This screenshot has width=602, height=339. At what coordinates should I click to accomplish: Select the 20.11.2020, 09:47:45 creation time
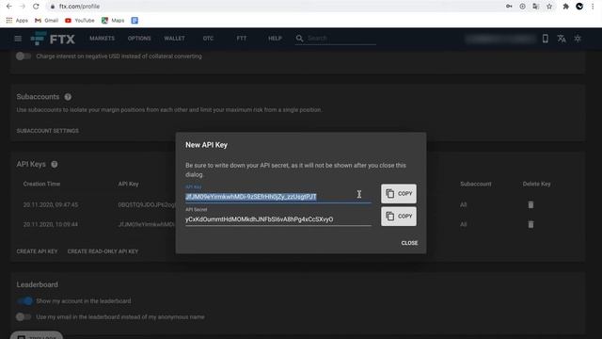[51, 204]
